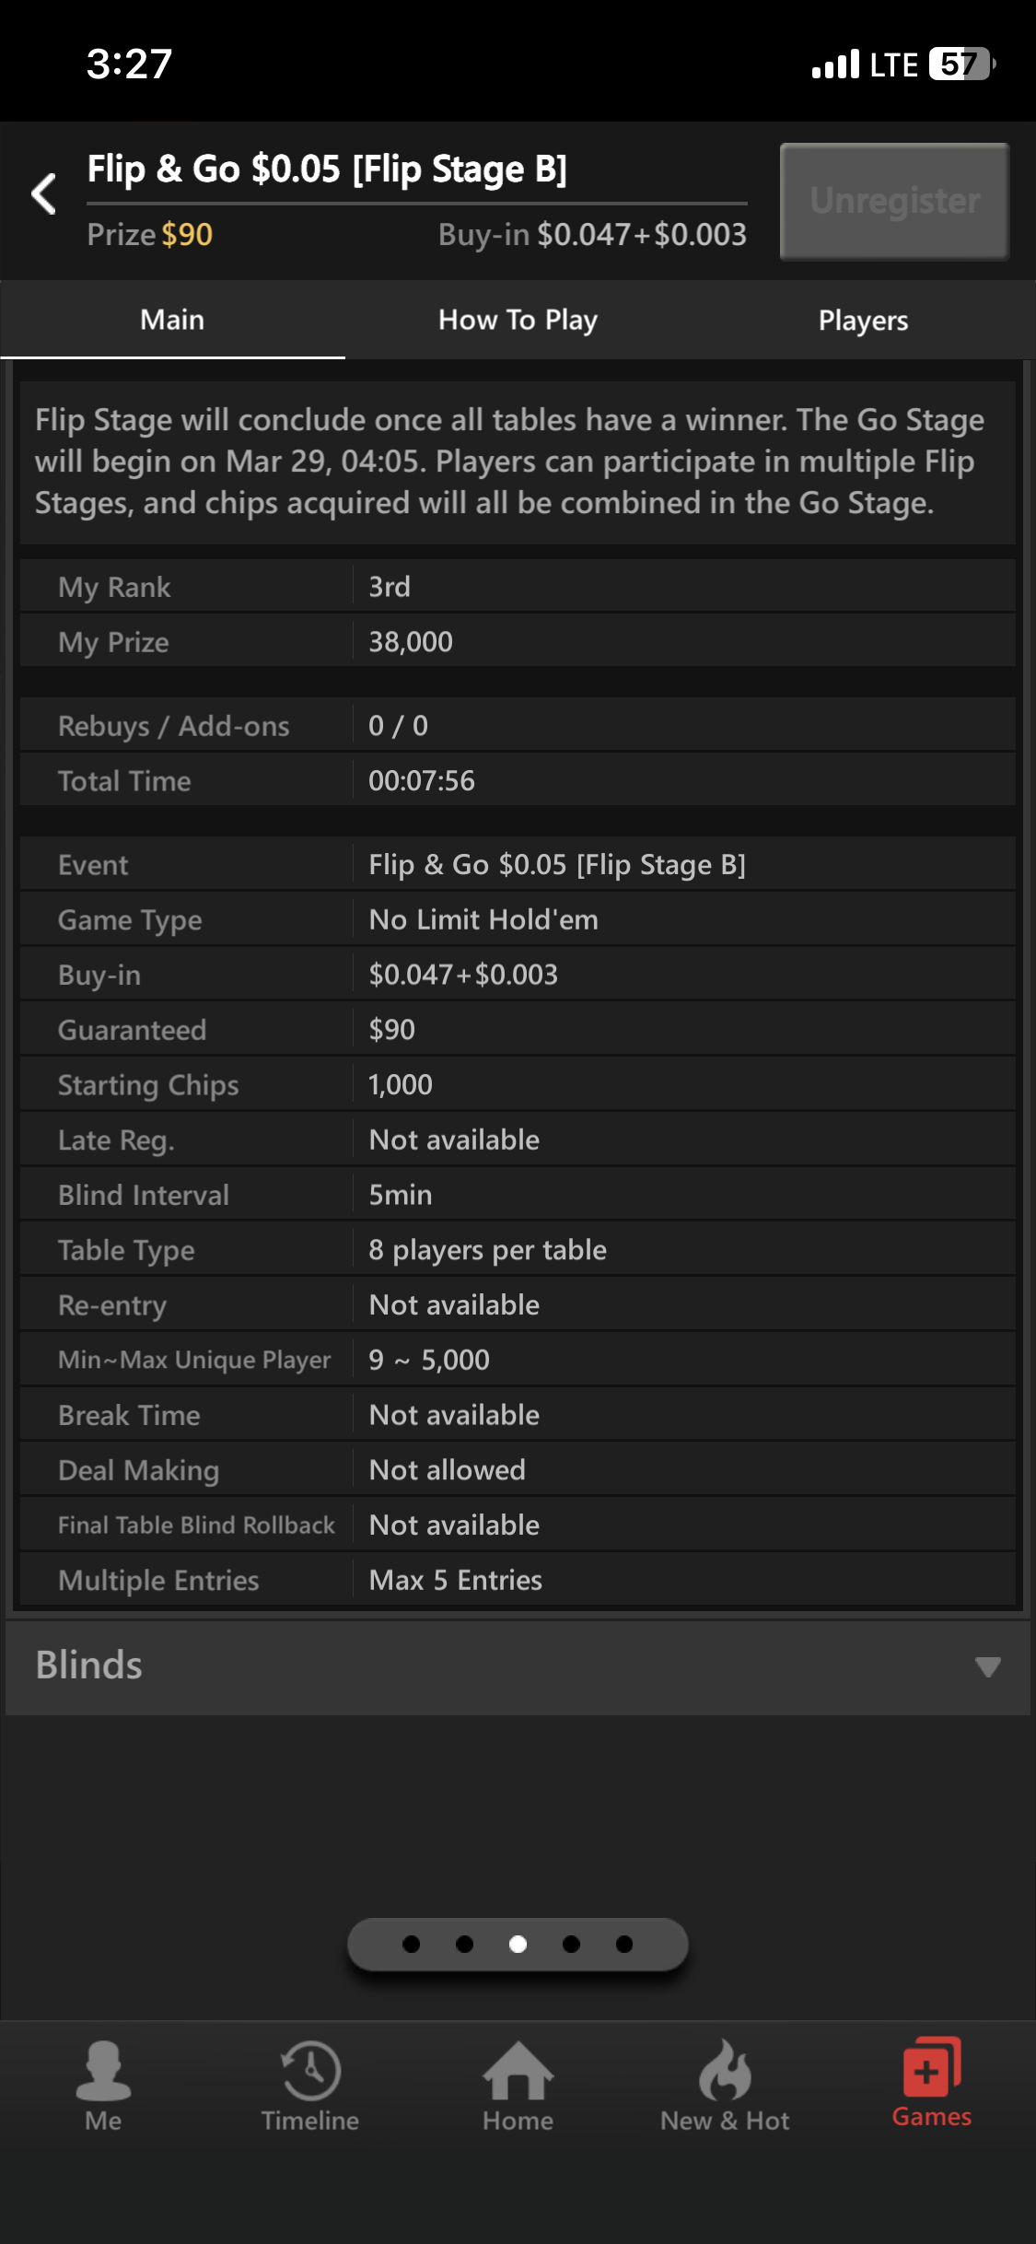Tap the battery status indicator
Viewport: 1036px width, 2244px height.
point(961,64)
